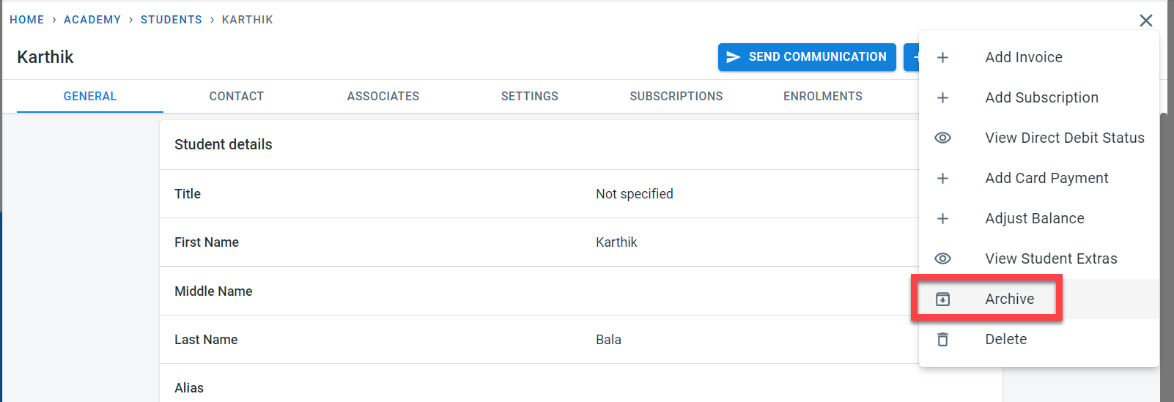
Task: Go to Home via breadcrumb
Action: coord(26,20)
